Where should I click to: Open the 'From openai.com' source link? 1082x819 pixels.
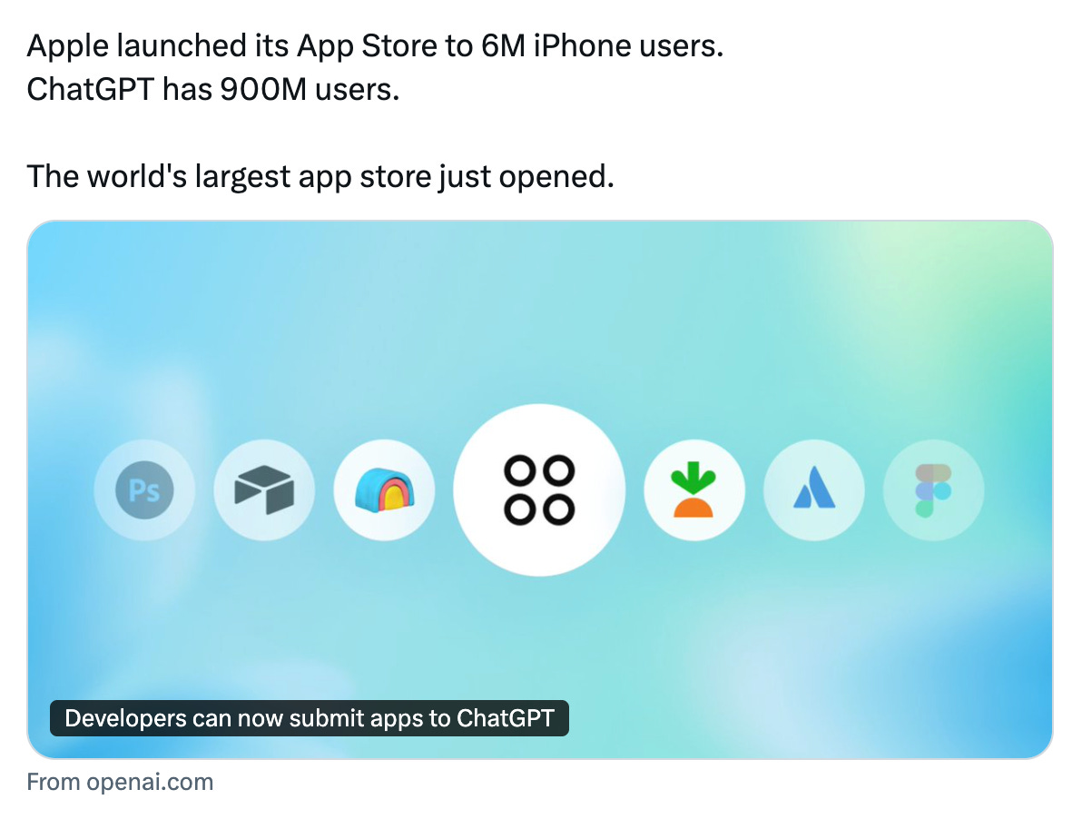click(120, 782)
